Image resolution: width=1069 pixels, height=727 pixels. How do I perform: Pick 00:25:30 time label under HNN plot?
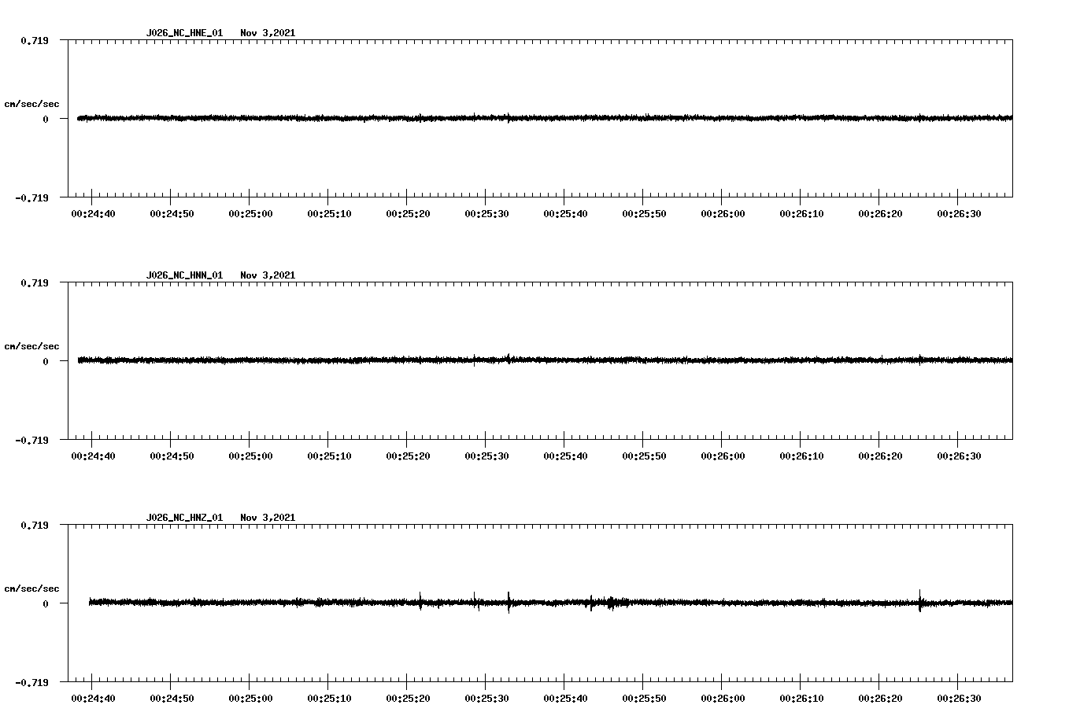(x=486, y=456)
